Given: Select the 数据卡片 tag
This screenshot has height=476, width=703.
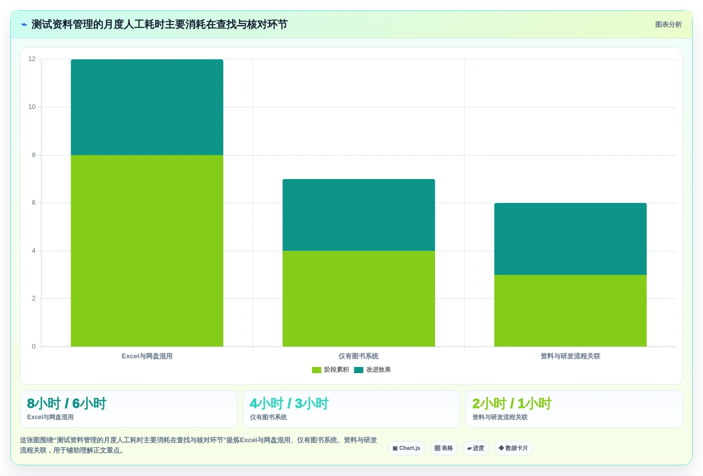Looking at the screenshot, I should click(513, 448).
